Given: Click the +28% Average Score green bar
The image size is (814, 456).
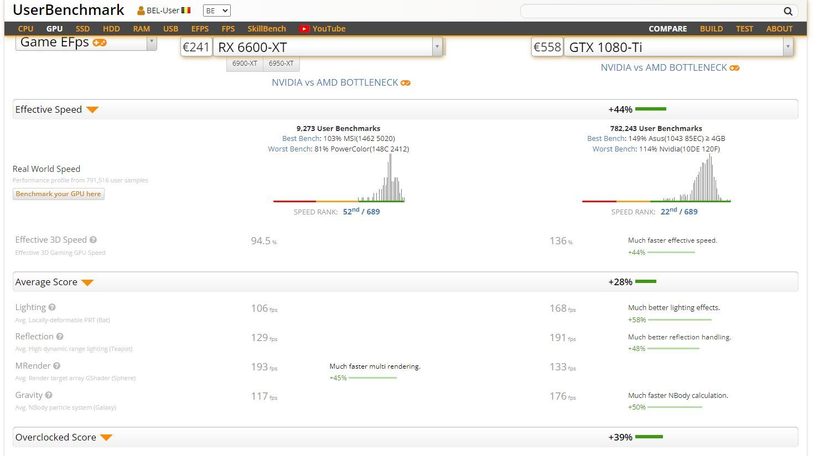Looking at the screenshot, I should click(646, 282).
